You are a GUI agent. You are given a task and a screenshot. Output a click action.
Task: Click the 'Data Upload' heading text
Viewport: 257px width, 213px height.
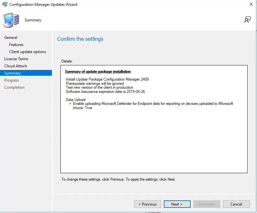(76, 100)
